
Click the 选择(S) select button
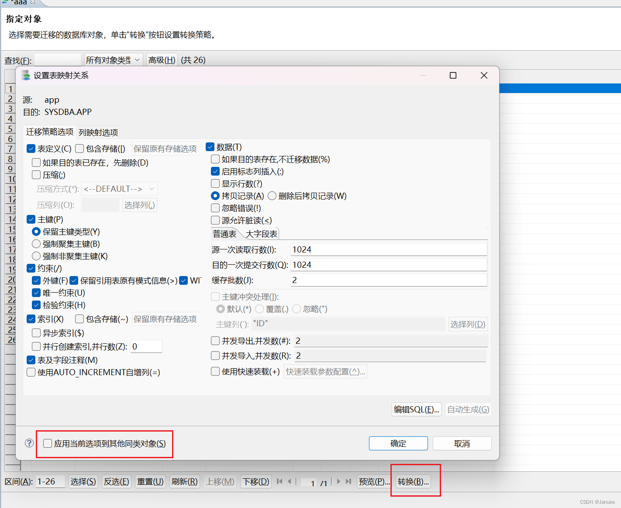(x=83, y=481)
